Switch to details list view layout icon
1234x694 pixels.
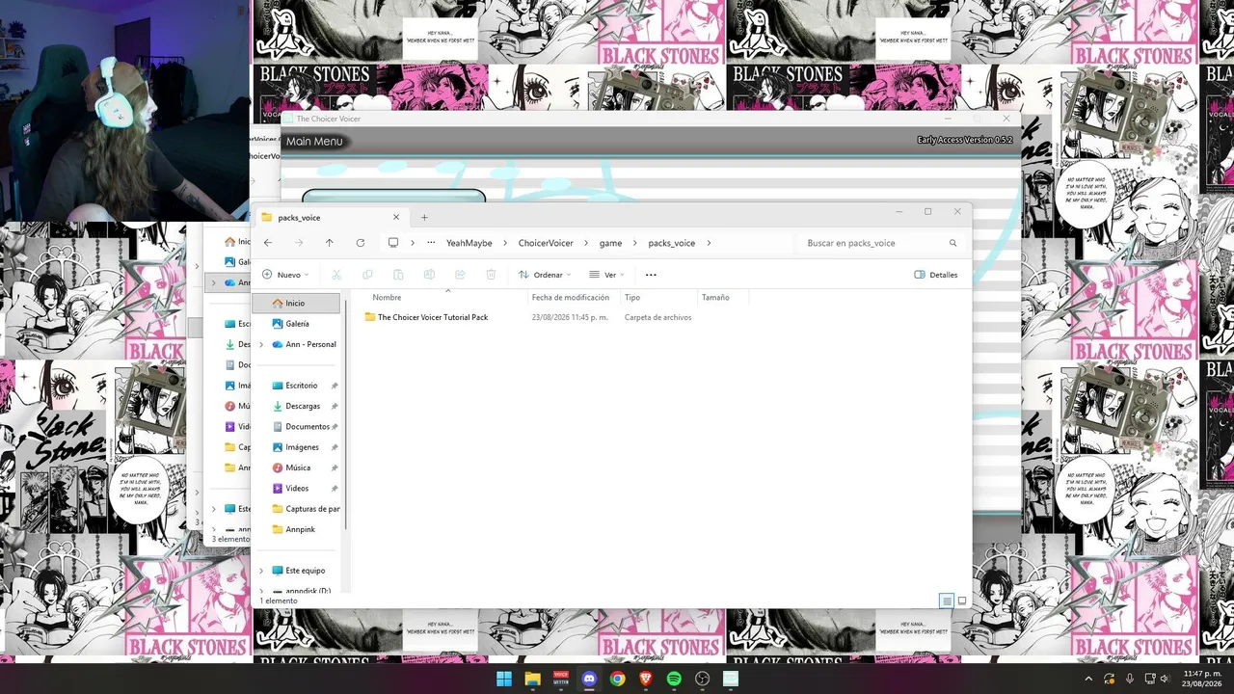947,601
